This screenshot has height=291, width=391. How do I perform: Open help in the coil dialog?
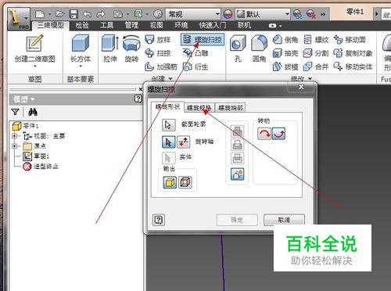(x=159, y=220)
